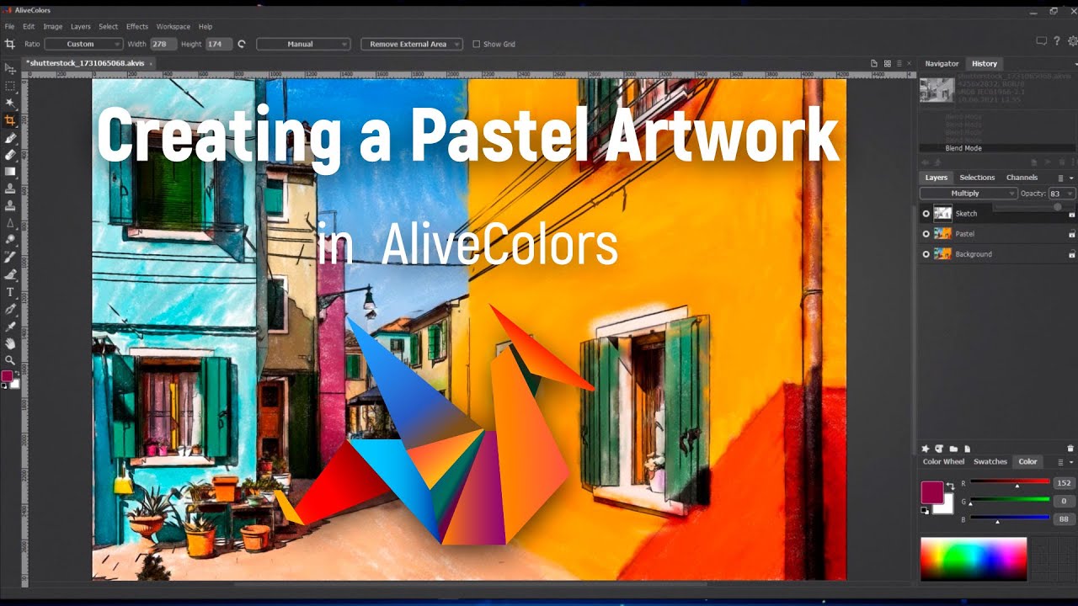The height and width of the screenshot is (606, 1078).
Task: Open the Select menu
Action: (109, 27)
